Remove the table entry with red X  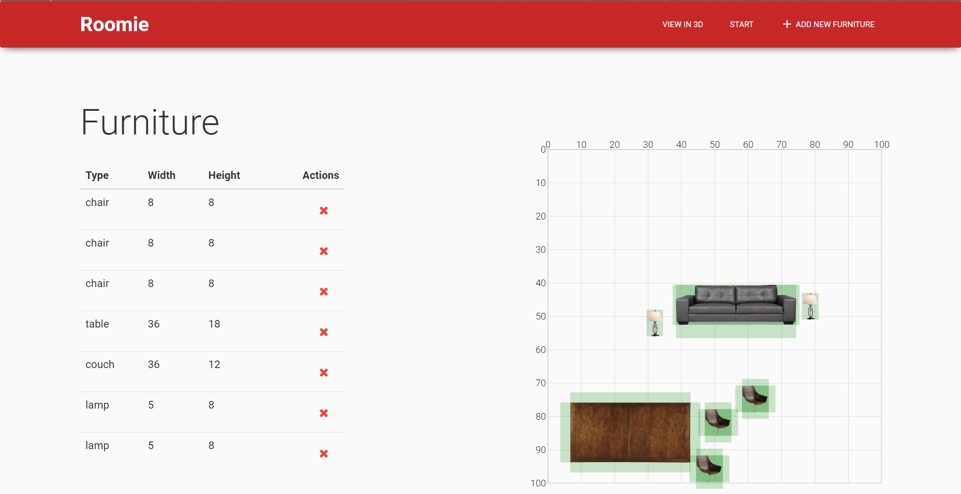click(x=324, y=332)
